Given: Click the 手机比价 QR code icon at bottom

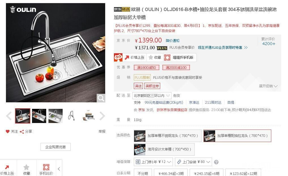Looking at the screenshot, I should coord(46,167).
